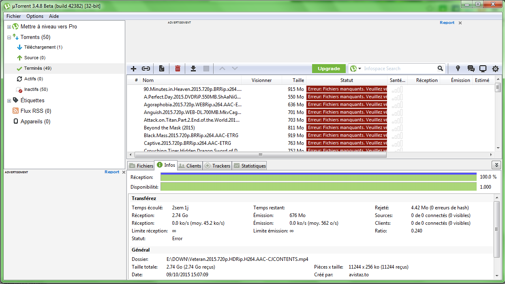The width and height of the screenshot is (505, 284).
Task: Sort by the Réception column header
Action: point(424,80)
